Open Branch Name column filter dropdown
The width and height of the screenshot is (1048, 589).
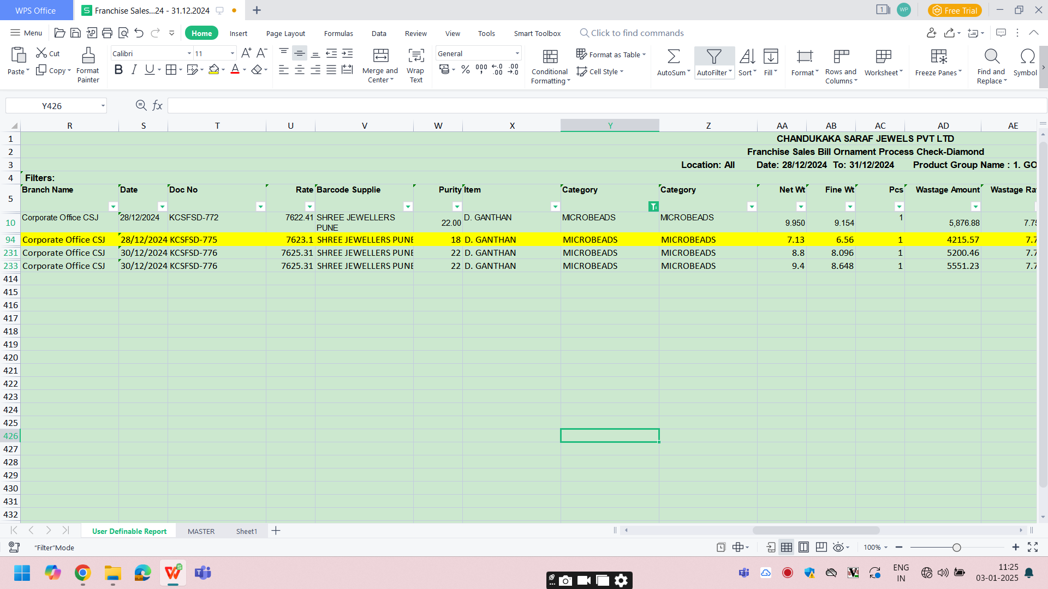tap(113, 207)
